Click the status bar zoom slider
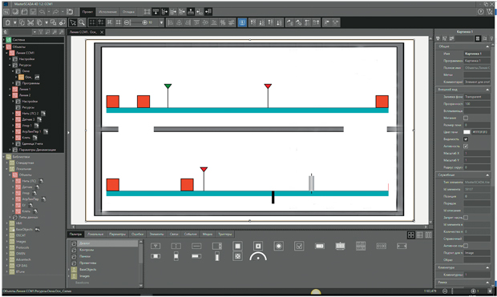 (x=462, y=291)
